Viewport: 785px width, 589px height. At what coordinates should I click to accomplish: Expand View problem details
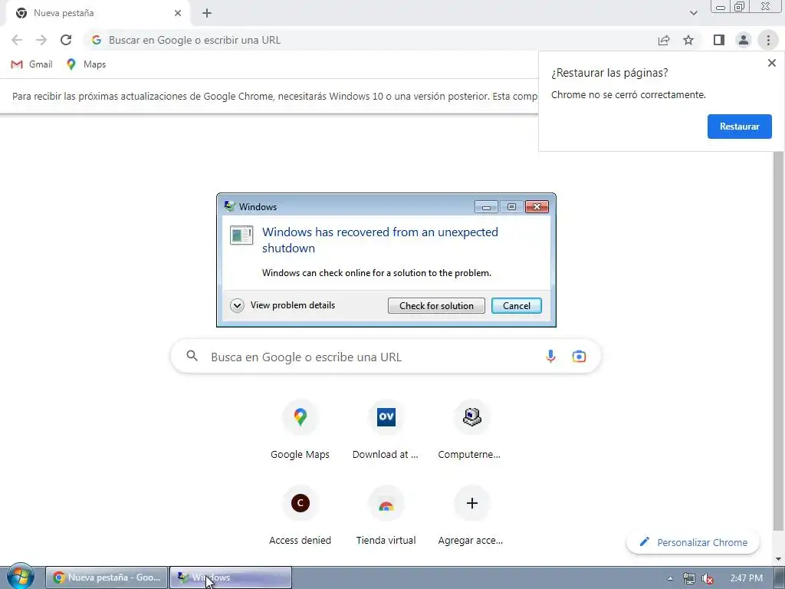pos(282,305)
